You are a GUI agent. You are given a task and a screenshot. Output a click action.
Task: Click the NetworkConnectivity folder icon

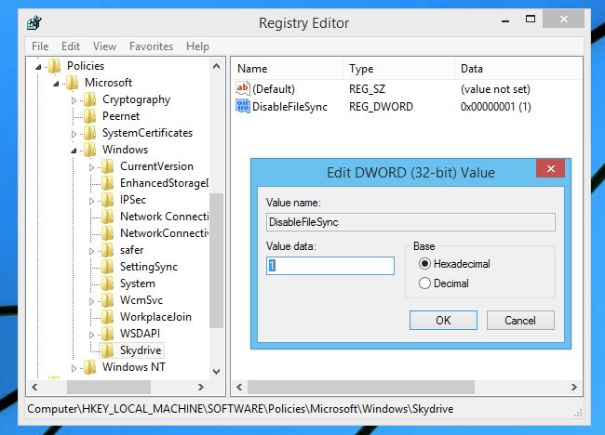(108, 233)
